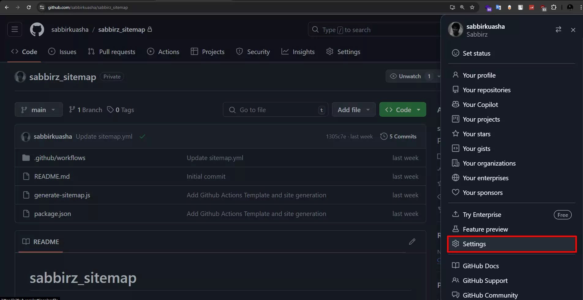Open GitHub Docs menu item
The width and height of the screenshot is (583, 300).
pos(512,266)
